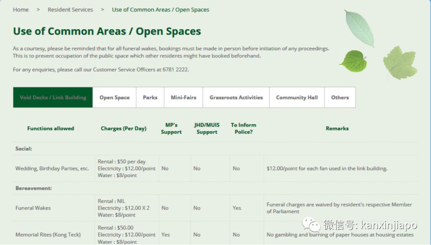Open the Resident Services breadcrumb
This screenshot has width=431, height=245.
pos(70,10)
